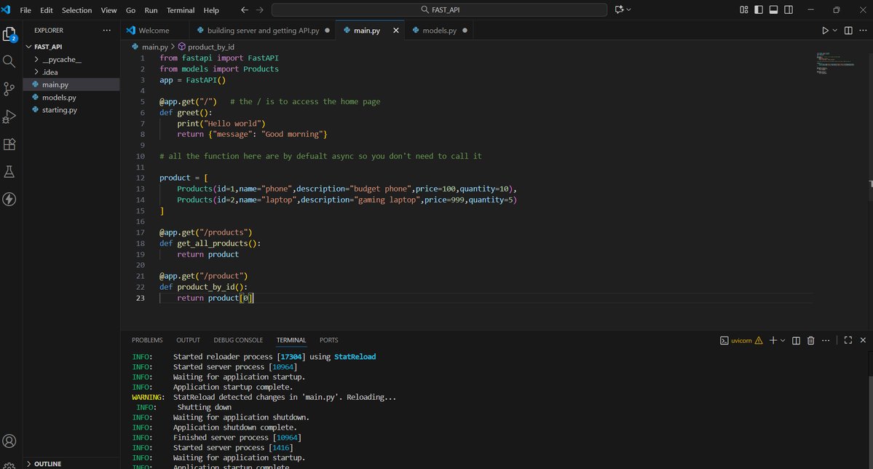Click main.py in the breadcrumb
This screenshot has width=873, height=469.
155,47
